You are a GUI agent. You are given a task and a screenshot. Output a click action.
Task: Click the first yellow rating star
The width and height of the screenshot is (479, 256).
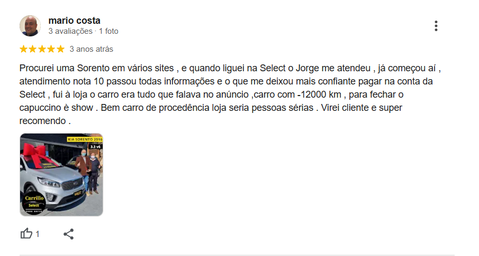pos(23,49)
